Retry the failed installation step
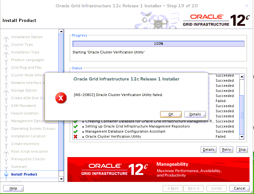The width and height of the screenshot is (254, 194). [x=226, y=150]
